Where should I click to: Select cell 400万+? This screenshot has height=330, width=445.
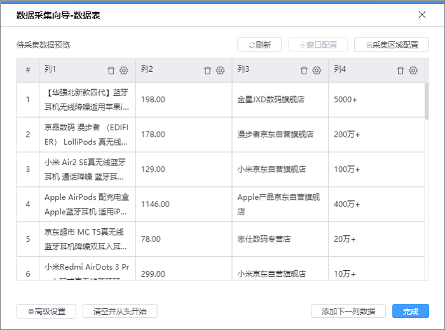click(376, 204)
